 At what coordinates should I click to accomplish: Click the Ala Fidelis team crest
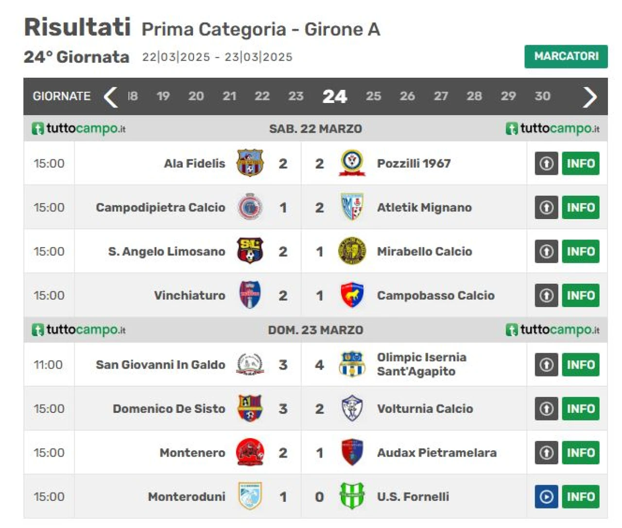click(250, 163)
